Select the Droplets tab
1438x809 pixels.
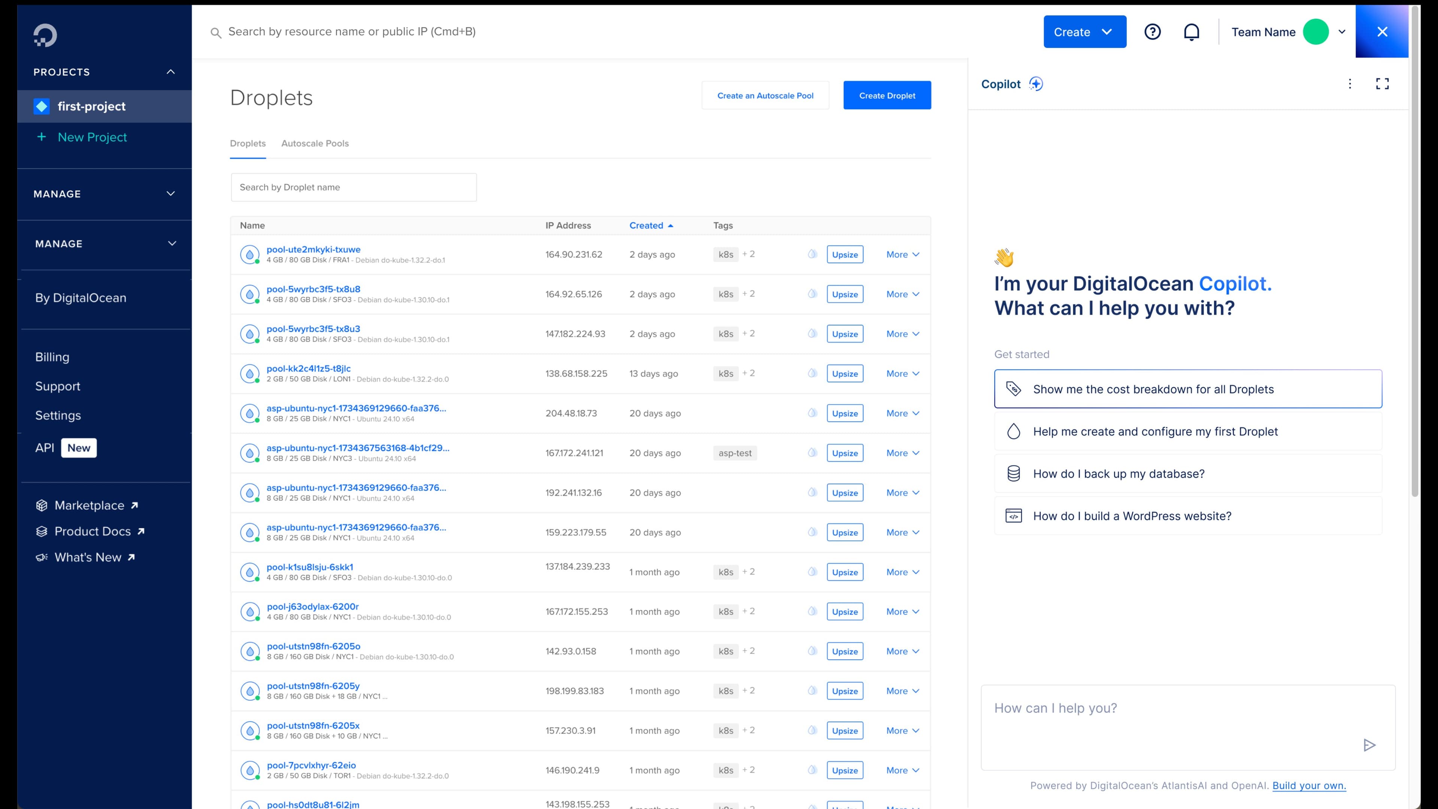click(x=248, y=143)
